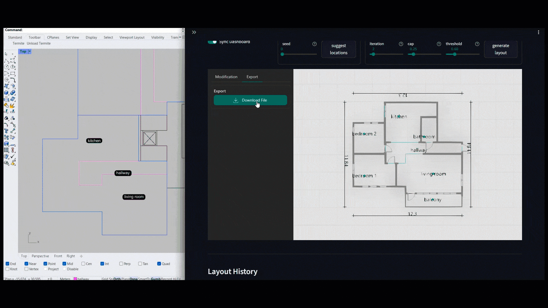Enable the Perp object snap

pyautogui.click(x=121, y=264)
